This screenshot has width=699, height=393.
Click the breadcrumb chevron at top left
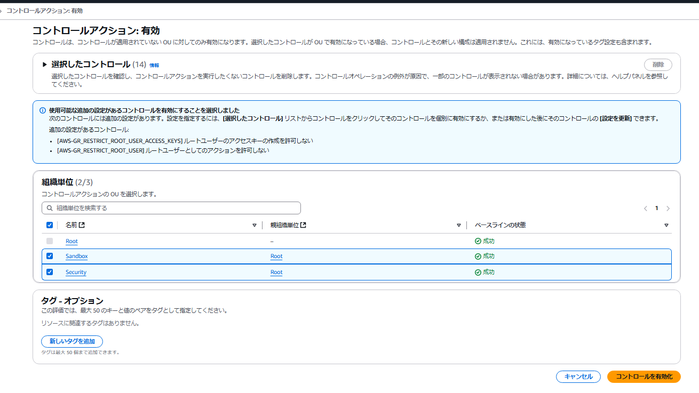click(2, 11)
